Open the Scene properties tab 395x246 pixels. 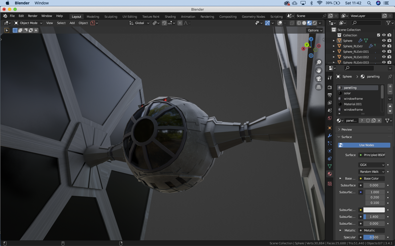(330, 110)
